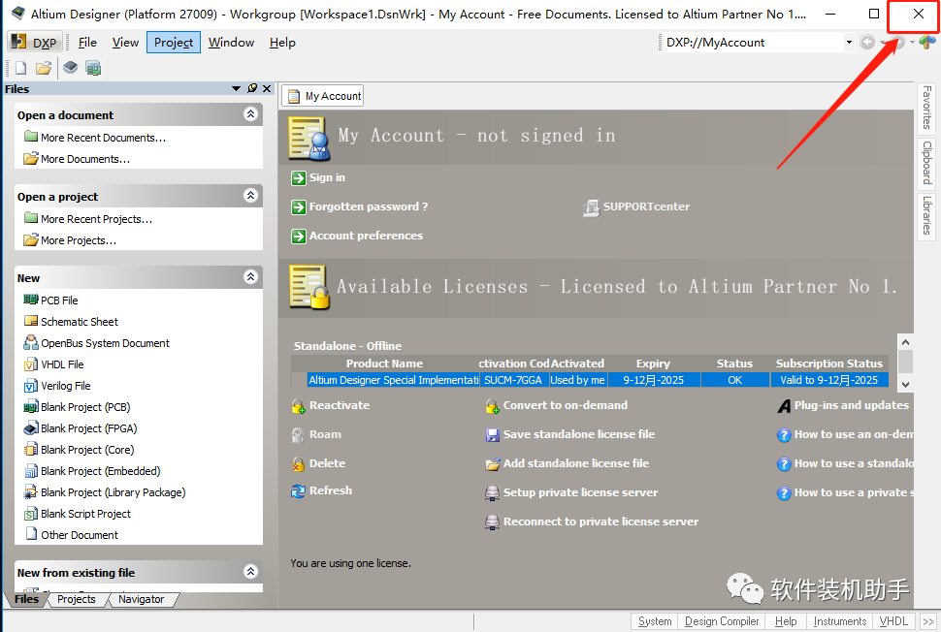Open the File menu
The height and width of the screenshot is (632, 941).
coord(87,43)
